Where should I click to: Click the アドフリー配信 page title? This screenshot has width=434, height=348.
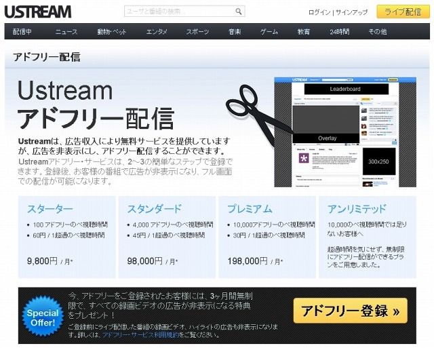point(47,57)
